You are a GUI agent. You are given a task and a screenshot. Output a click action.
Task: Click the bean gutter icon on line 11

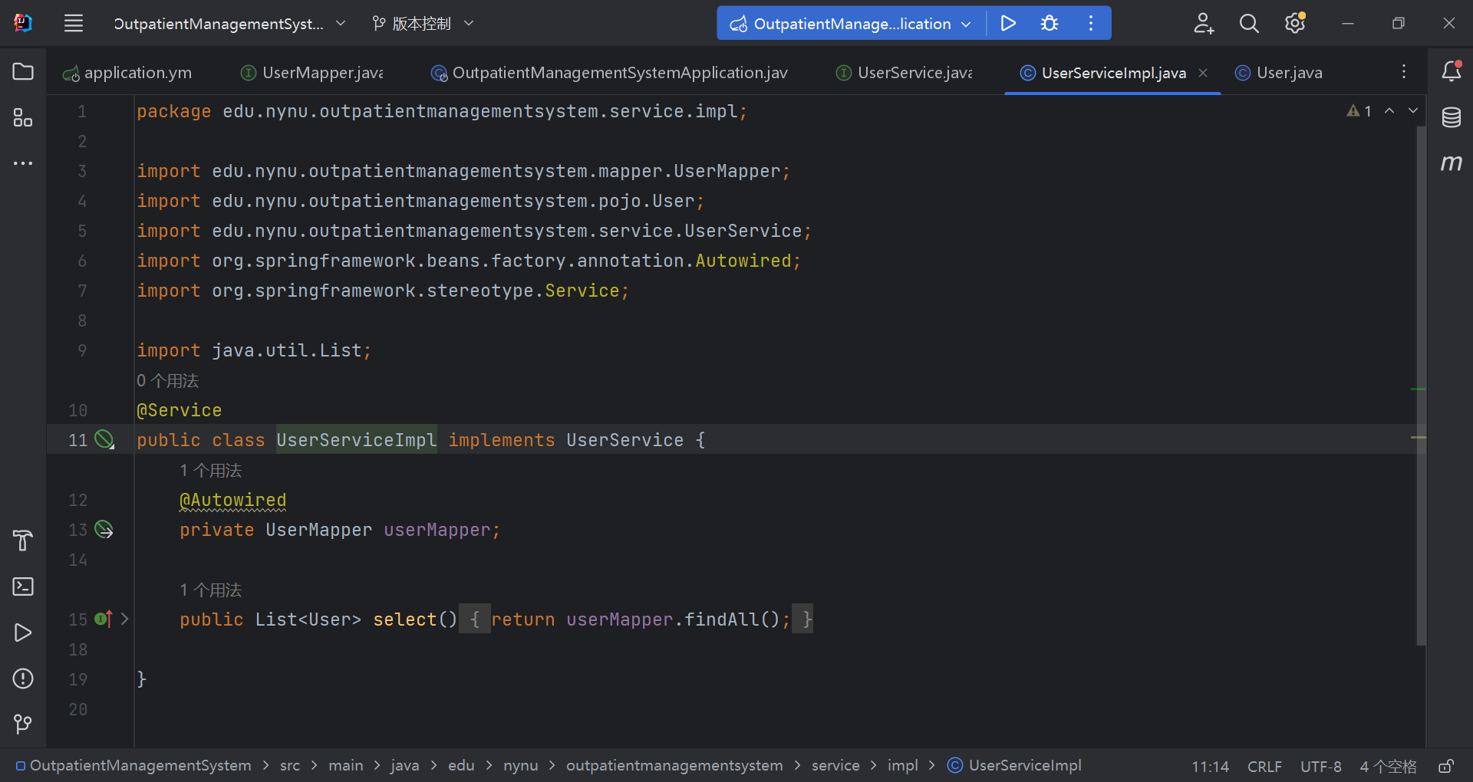pos(104,439)
